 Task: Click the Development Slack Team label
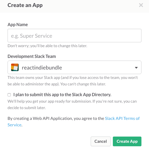click(x=32, y=56)
